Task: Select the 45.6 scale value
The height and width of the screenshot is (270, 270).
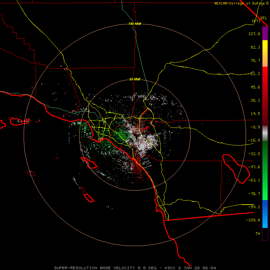Action: point(255,87)
